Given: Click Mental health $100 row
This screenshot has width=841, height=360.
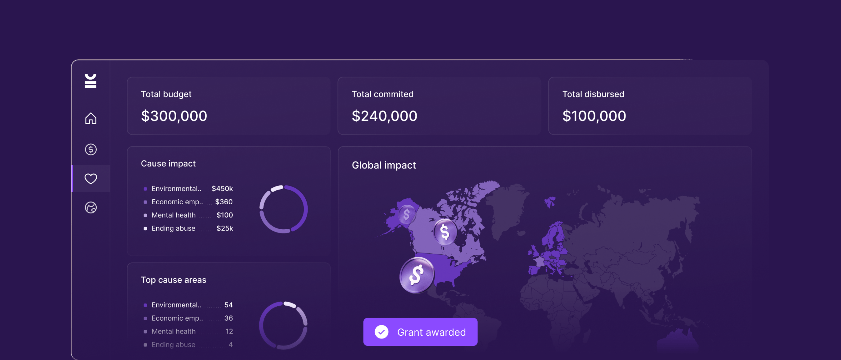Looking at the screenshot, I should click(188, 215).
